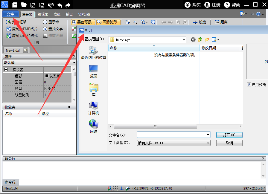The height and width of the screenshot is (194, 268).
Task: Switch to the VIP功能 tab
Action: [x=84, y=14]
